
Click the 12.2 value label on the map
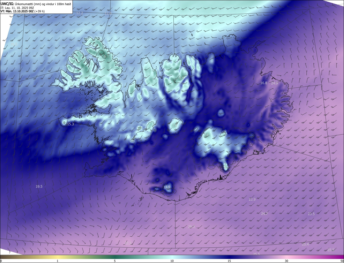80,13
